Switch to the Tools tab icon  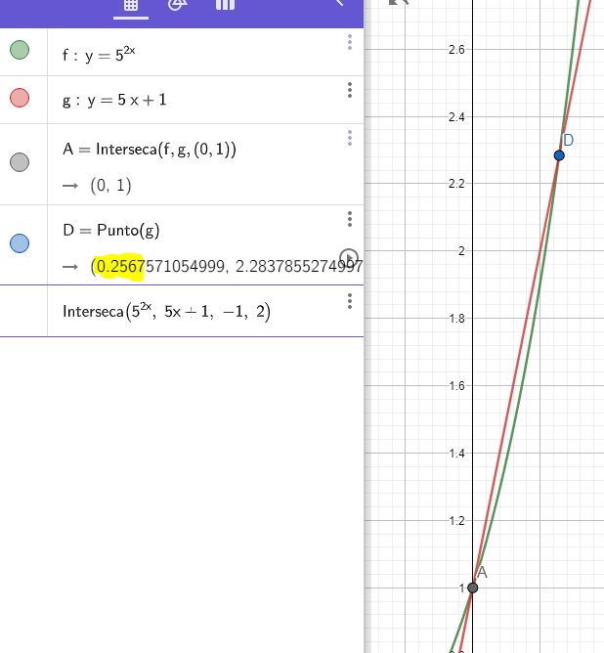click(177, 5)
